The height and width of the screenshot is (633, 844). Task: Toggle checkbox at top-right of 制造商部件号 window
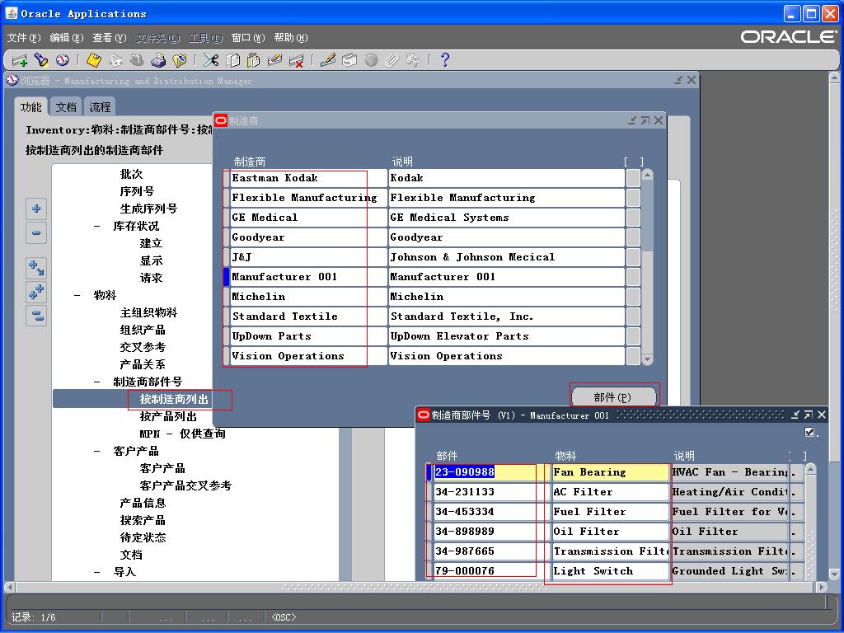pyautogui.click(x=809, y=432)
